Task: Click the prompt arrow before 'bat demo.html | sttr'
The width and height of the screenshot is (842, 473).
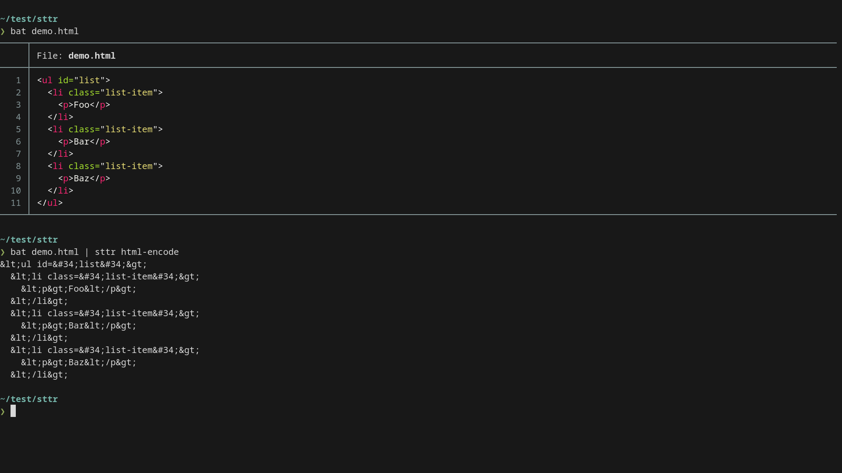Action: pyautogui.click(x=3, y=252)
